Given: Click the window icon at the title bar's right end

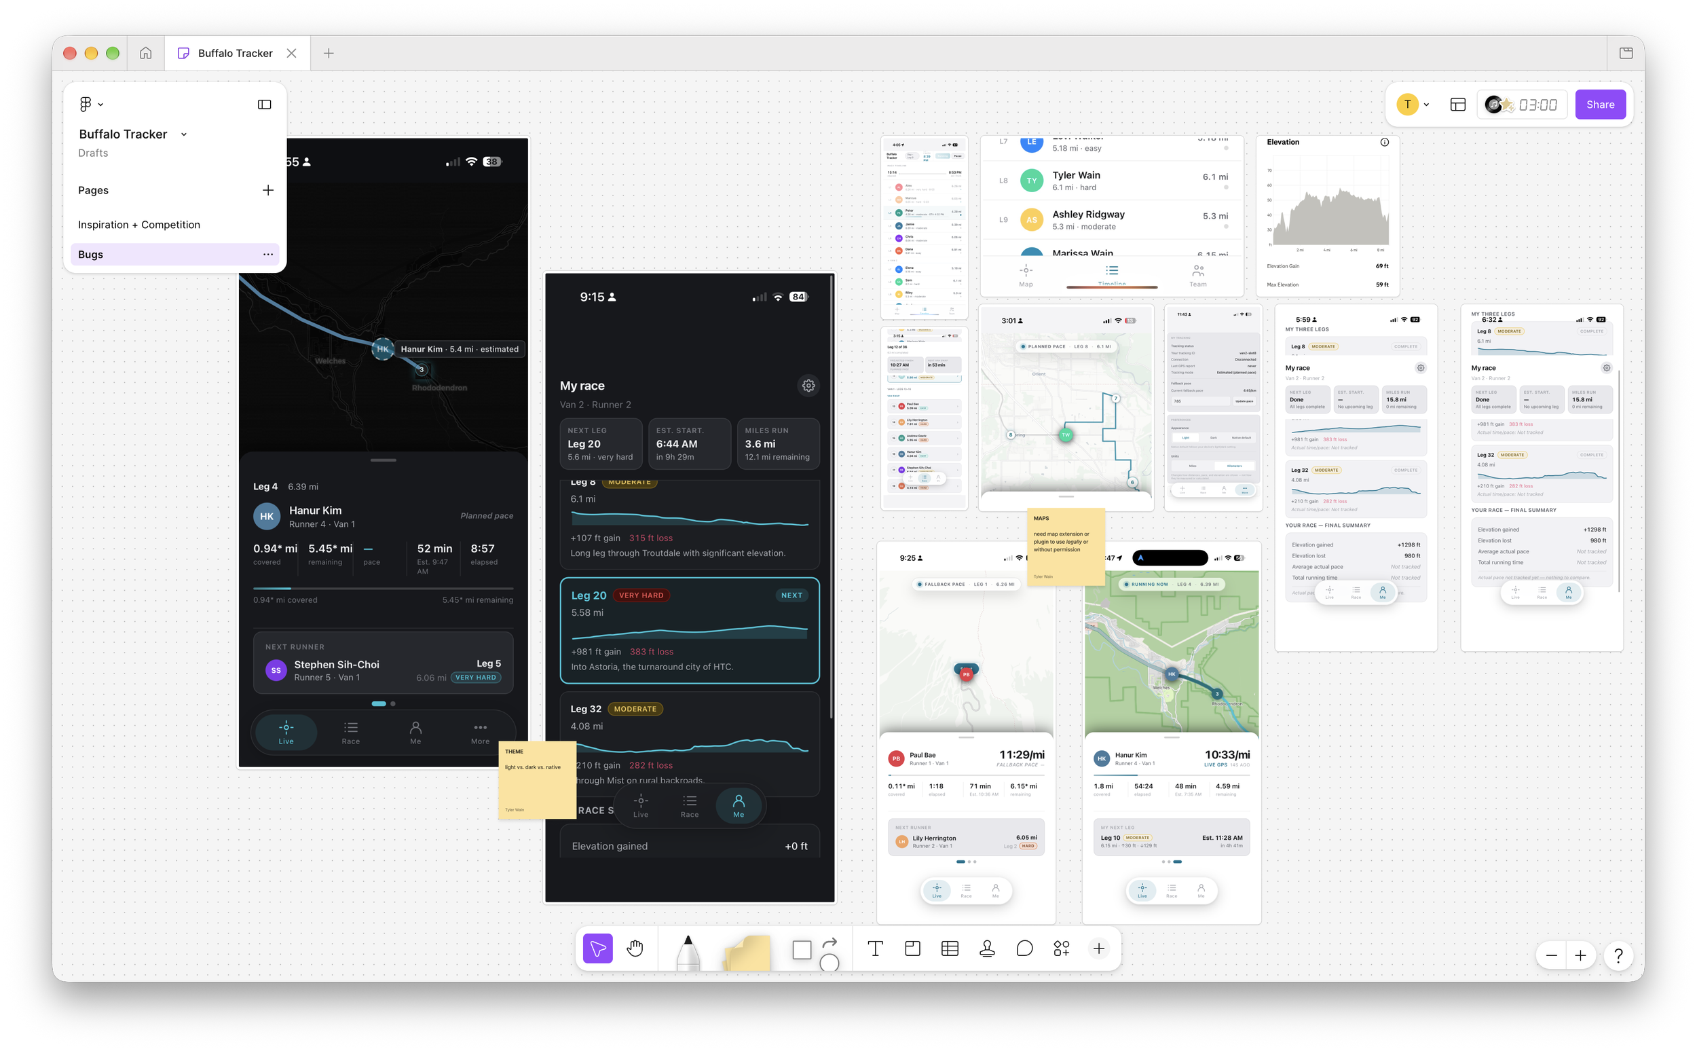Looking at the screenshot, I should 1626,53.
